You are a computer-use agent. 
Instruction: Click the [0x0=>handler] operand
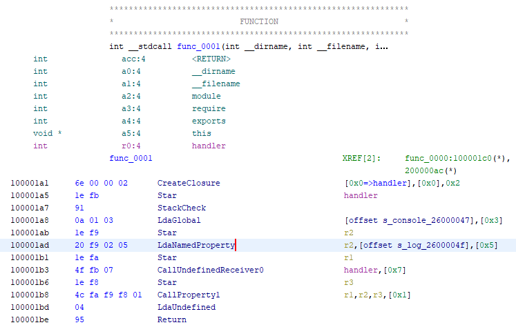[379, 183]
